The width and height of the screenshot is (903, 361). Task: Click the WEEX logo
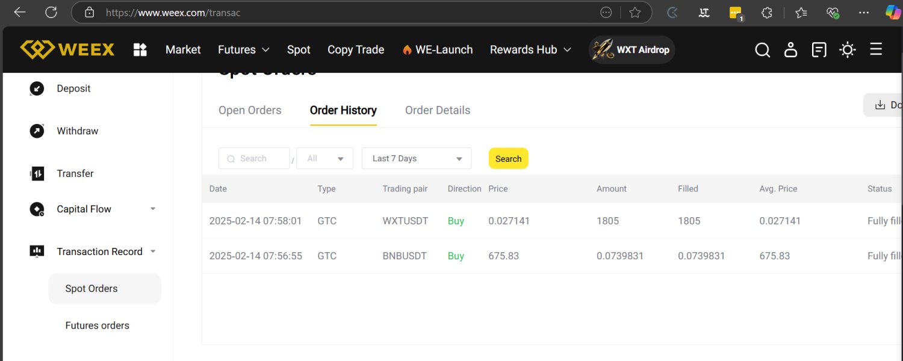[x=67, y=49]
